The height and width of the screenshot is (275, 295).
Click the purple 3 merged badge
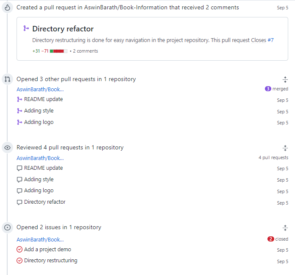[x=268, y=89]
